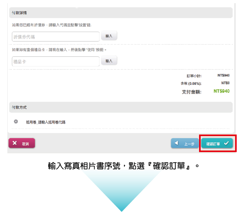Click the green NT$940 payment total
This screenshot has width=243, height=214.
pos(222,91)
